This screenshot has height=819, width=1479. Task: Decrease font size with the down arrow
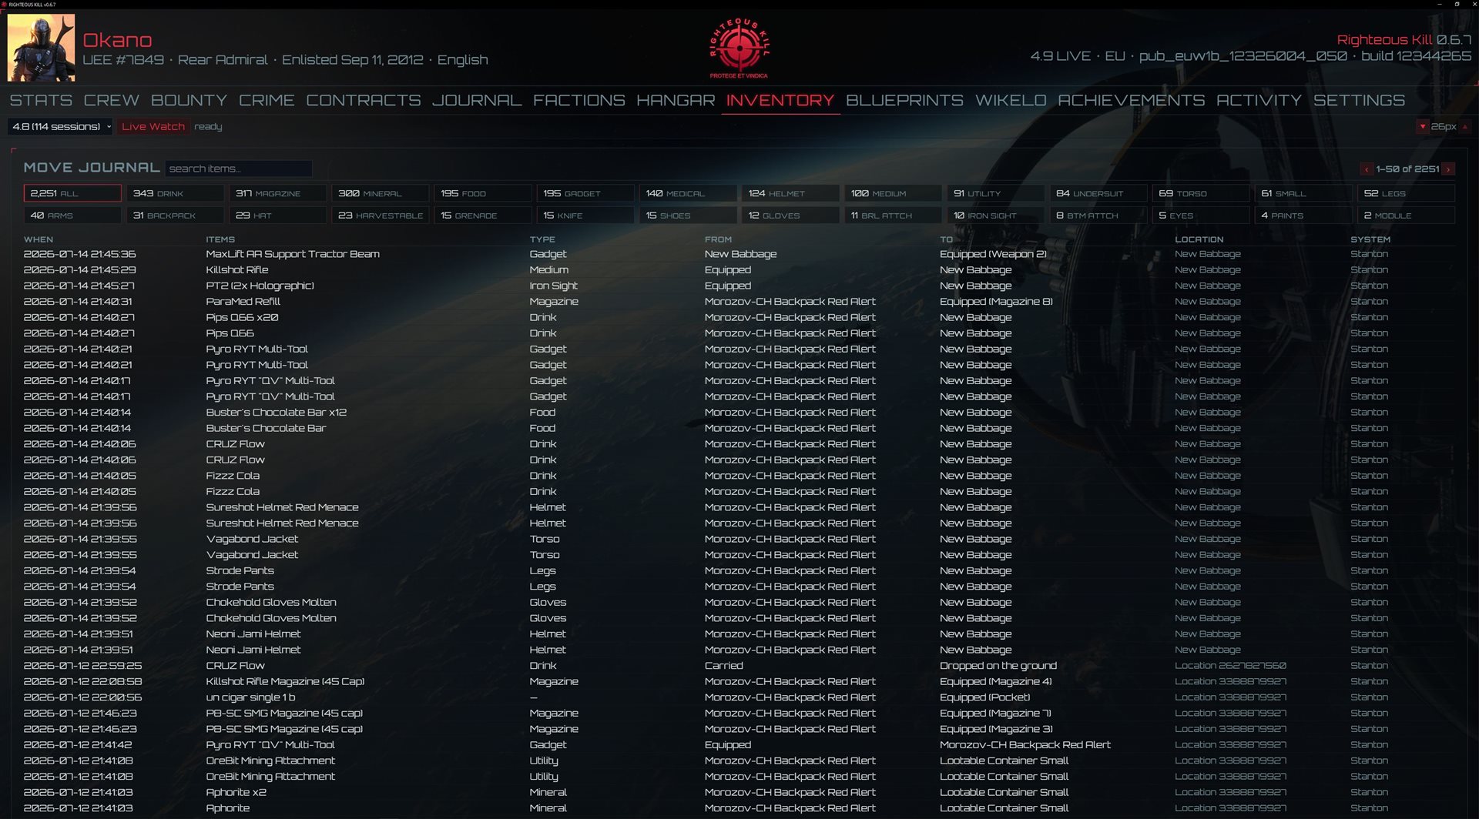point(1422,126)
